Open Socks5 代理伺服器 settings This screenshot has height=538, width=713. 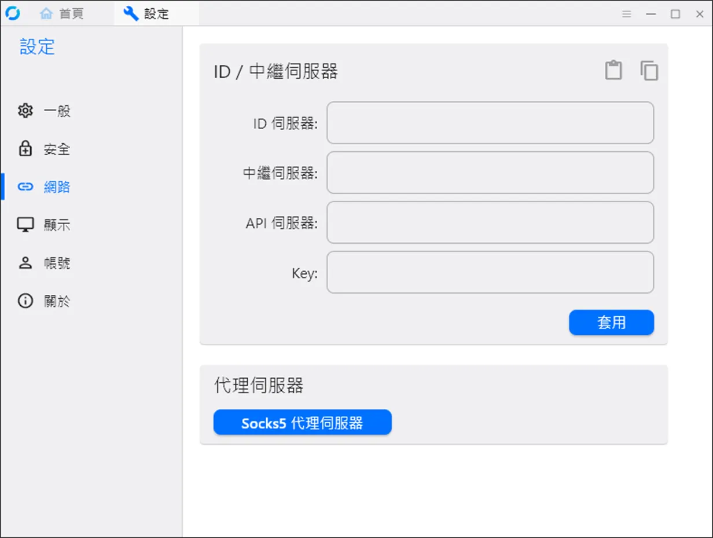[302, 423]
